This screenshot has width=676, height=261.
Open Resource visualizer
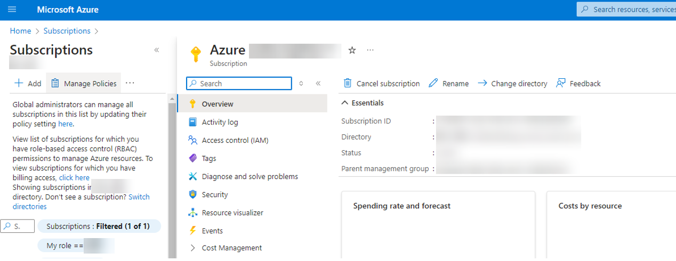click(232, 213)
